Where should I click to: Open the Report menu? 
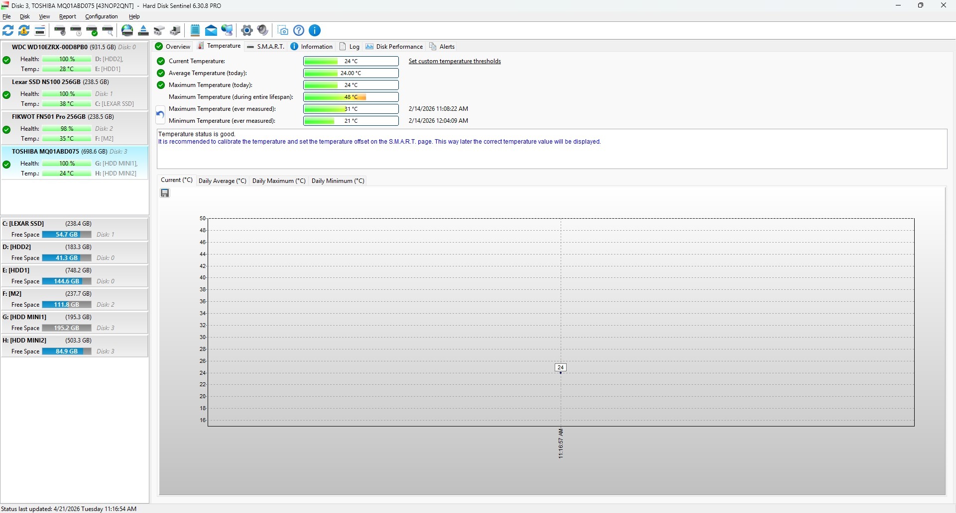[68, 16]
